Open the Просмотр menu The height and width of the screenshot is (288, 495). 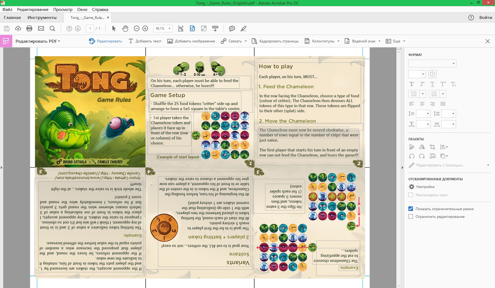63,9
